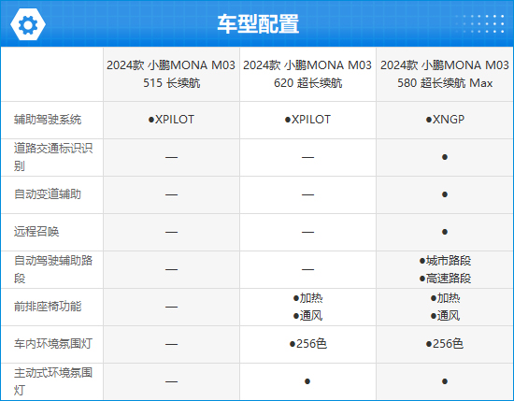Click the 远程召唤 dash for 515 model

click(171, 232)
